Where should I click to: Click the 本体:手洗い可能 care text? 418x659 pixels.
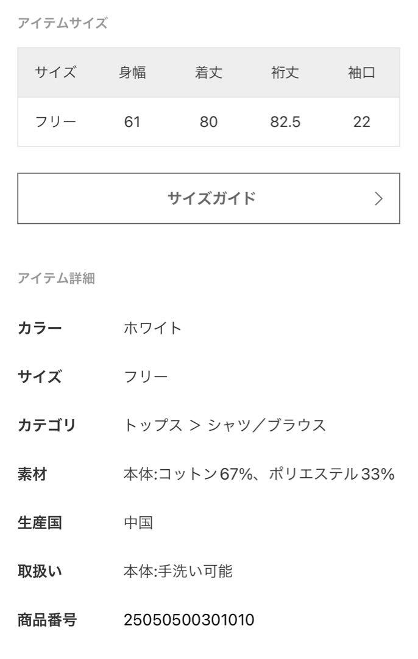[x=178, y=571]
